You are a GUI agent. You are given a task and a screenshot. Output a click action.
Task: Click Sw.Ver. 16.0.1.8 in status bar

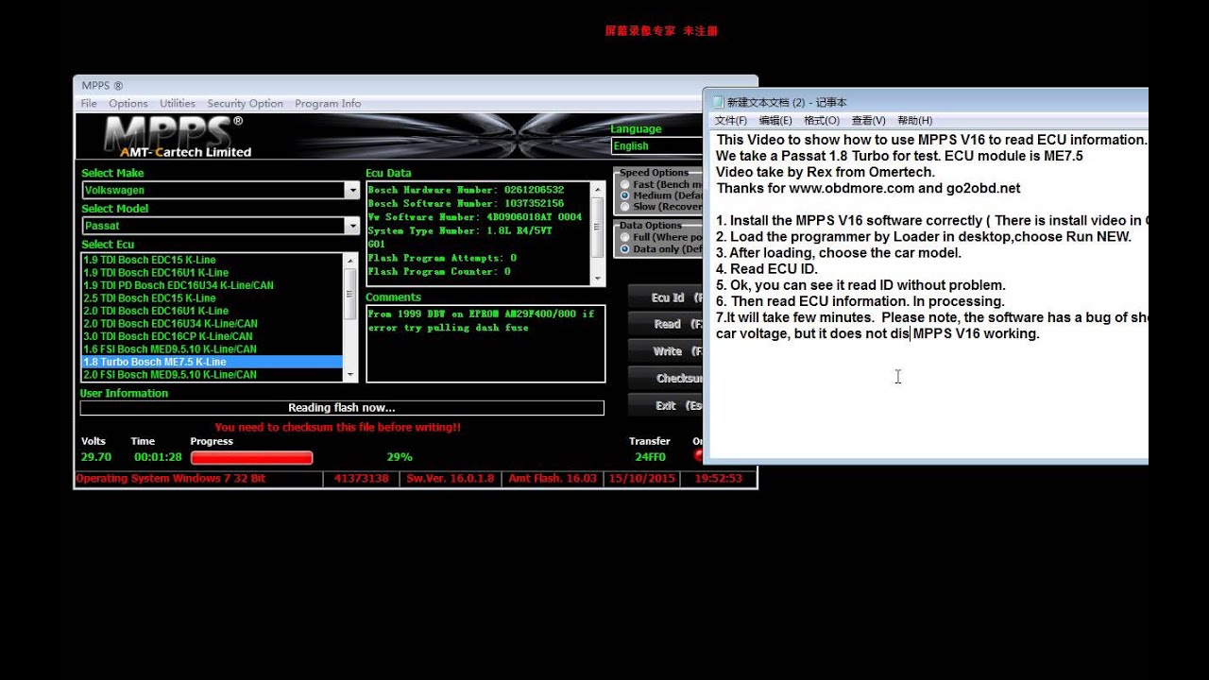click(x=451, y=479)
